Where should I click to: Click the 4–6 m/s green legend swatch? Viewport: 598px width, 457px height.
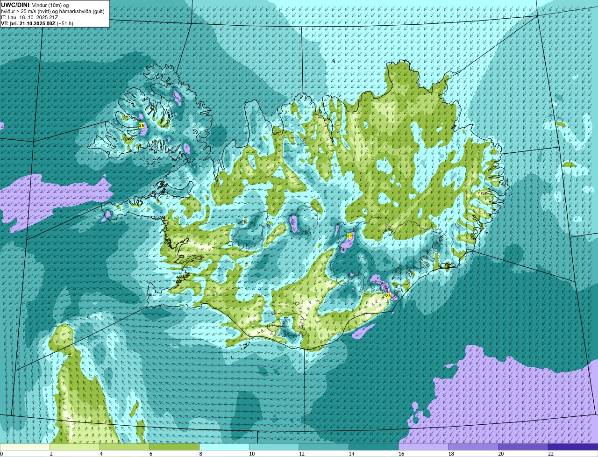(124, 447)
